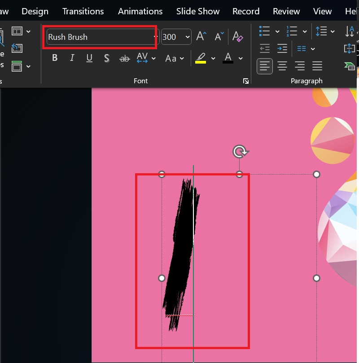Open the Review tab
The width and height of the screenshot is (359, 363).
pyautogui.click(x=286, y=11)
